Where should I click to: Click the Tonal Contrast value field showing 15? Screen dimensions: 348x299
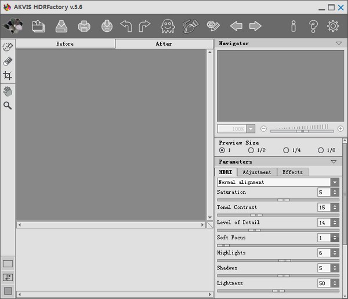(324, 208)
